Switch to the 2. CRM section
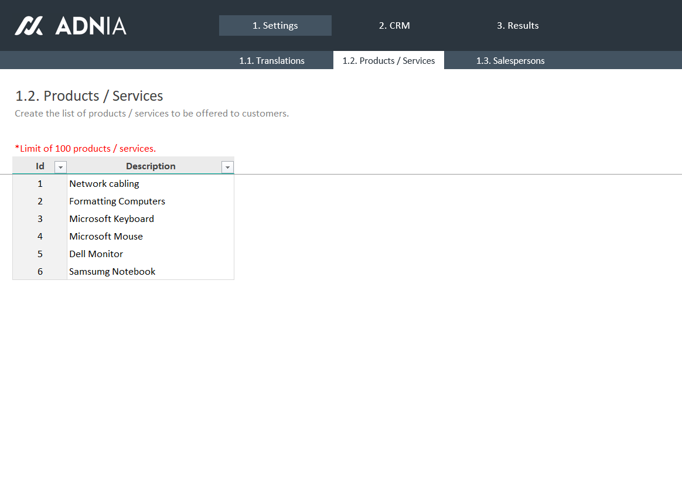 tap(394, 26)
